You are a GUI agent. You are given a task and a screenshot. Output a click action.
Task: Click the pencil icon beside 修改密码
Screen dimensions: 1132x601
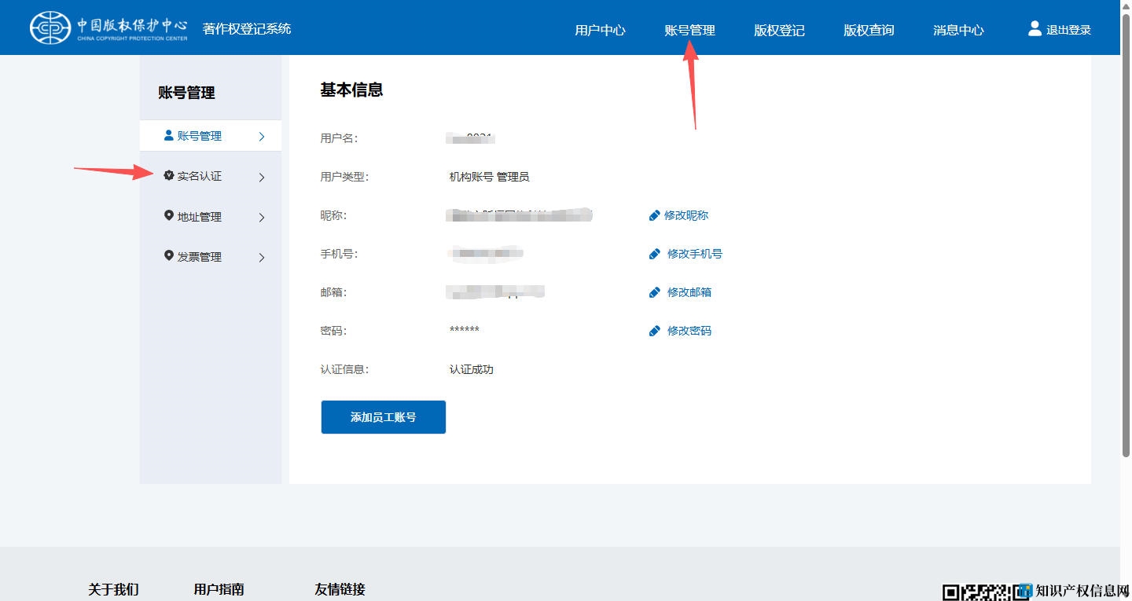point(654,331)
